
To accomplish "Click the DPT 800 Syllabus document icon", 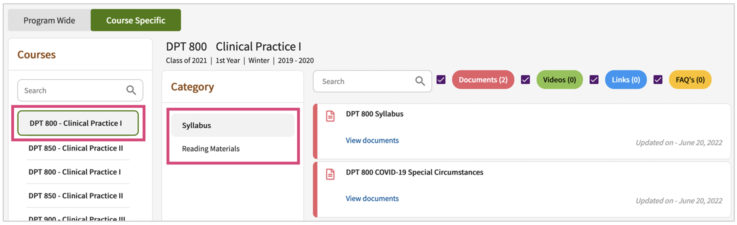I will click(x=330, y=116).
